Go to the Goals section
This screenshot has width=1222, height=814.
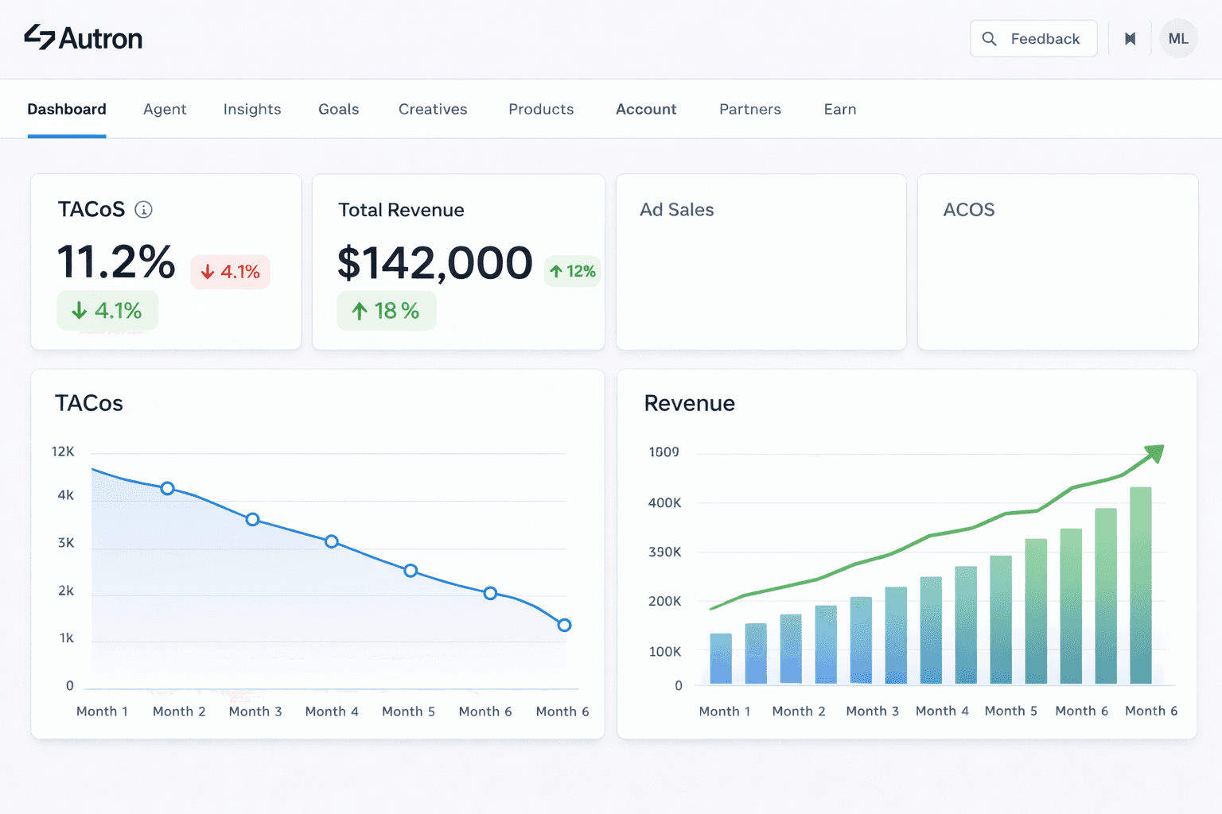pyautogui.click(x=338, y=109)
